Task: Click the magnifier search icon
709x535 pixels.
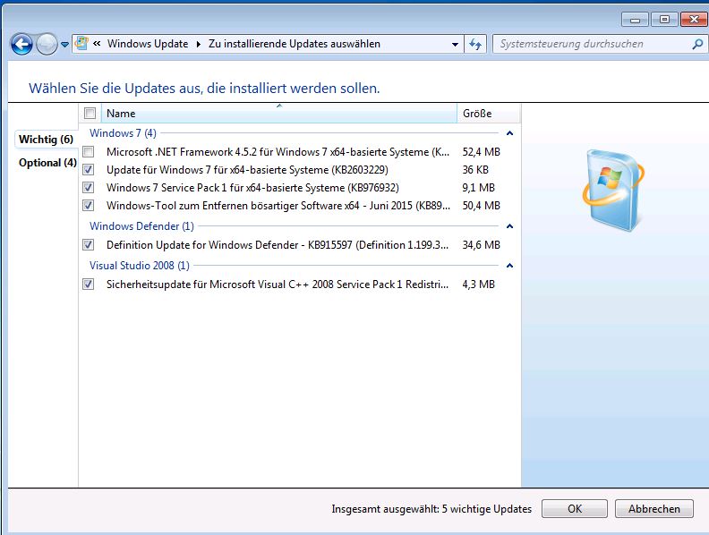Action: 697,44
